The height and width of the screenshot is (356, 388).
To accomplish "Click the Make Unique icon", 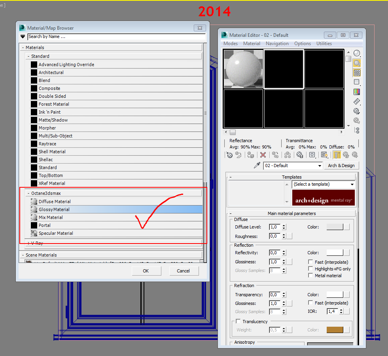I will (288, 155).
